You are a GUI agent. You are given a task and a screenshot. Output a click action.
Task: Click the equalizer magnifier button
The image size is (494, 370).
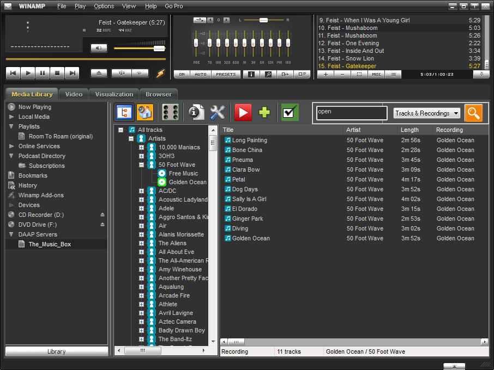pos(268,74)
